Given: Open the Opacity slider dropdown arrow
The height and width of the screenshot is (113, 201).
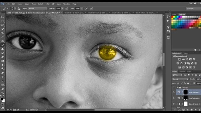Looking at the screenshot, I should pyautogui.click(x=62, y=8).
